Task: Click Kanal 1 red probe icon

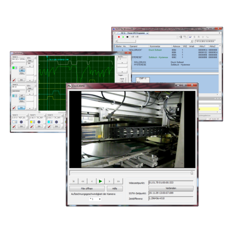Action: tap(14, 80)
